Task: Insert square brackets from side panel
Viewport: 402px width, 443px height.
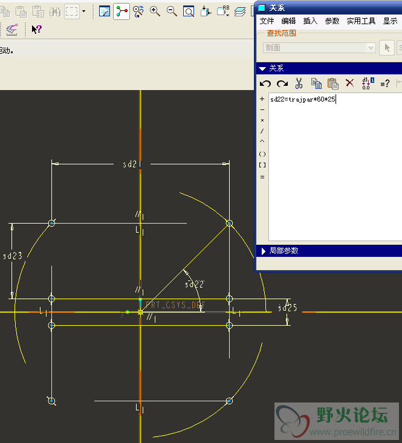Action: coord(262,165)
